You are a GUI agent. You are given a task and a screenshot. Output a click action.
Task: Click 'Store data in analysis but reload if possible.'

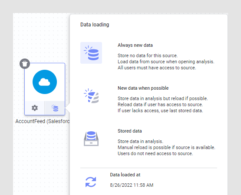162,98
